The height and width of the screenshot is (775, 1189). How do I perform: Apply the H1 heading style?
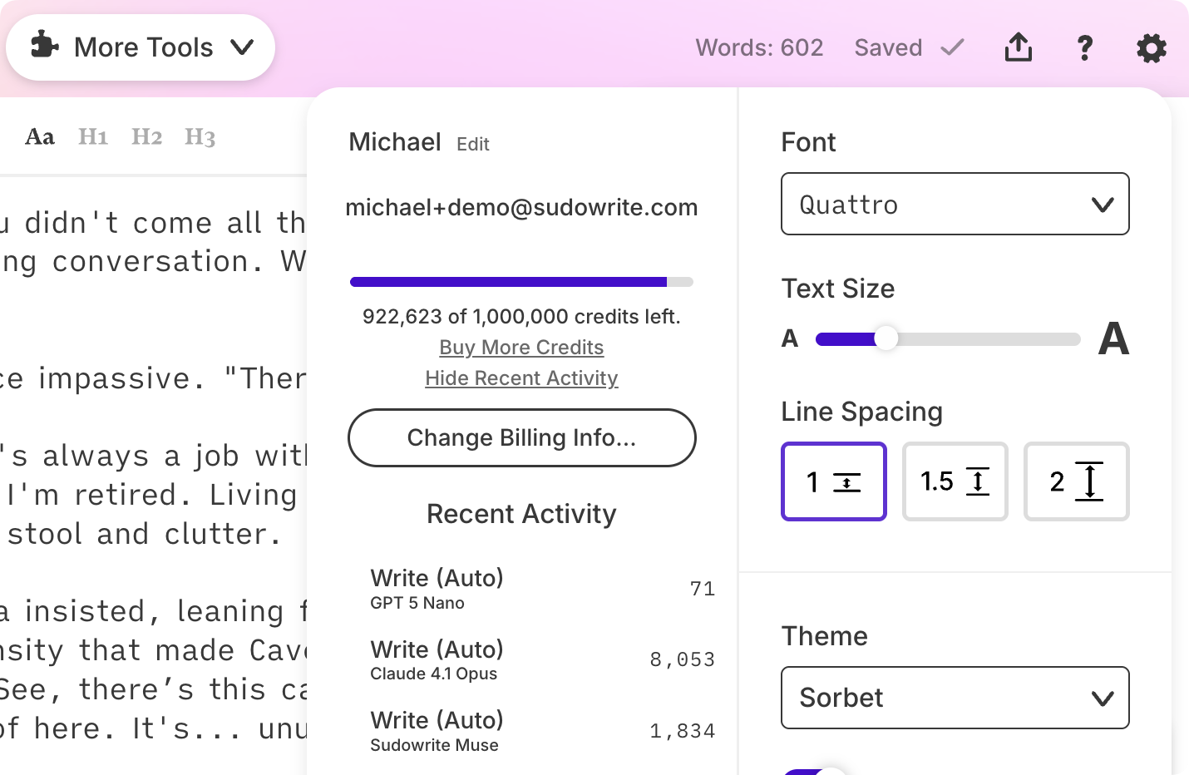pyautogui.click(x=93, y=136)
